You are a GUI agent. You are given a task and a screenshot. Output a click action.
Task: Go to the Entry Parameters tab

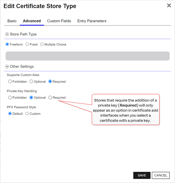coord(92,21)
